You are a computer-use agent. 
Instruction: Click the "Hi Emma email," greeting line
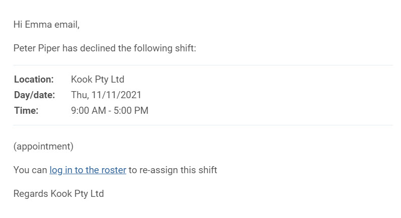[46, 25]
